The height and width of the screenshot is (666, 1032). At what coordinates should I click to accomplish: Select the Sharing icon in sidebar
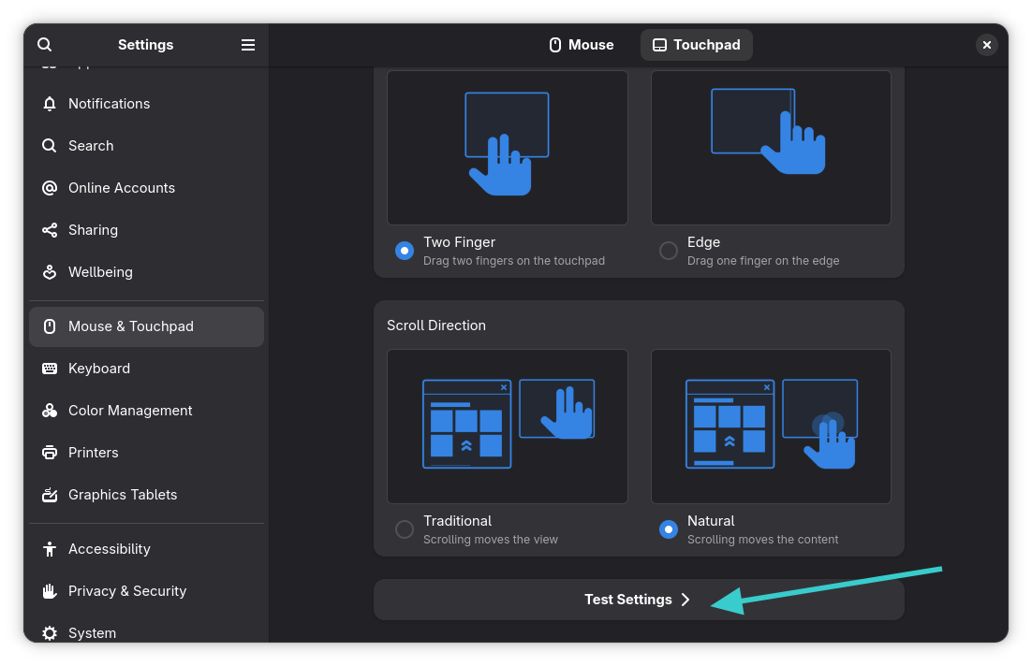[49, 229]
